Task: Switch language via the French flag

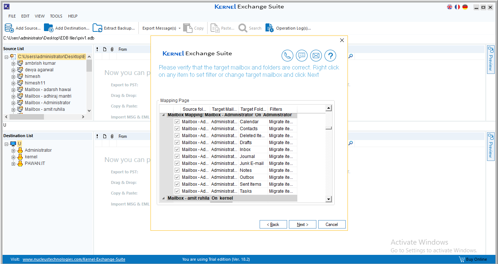Action: pyautogui.click(x=457, y=7)
